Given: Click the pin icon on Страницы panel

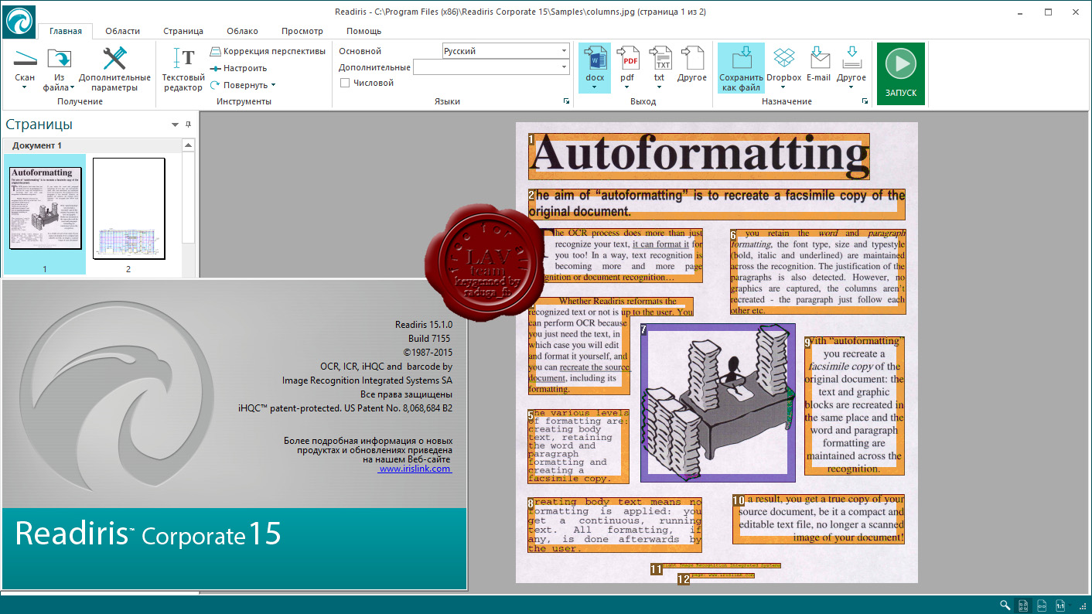Looking at the screenshot, I should [x=188, y=125].
